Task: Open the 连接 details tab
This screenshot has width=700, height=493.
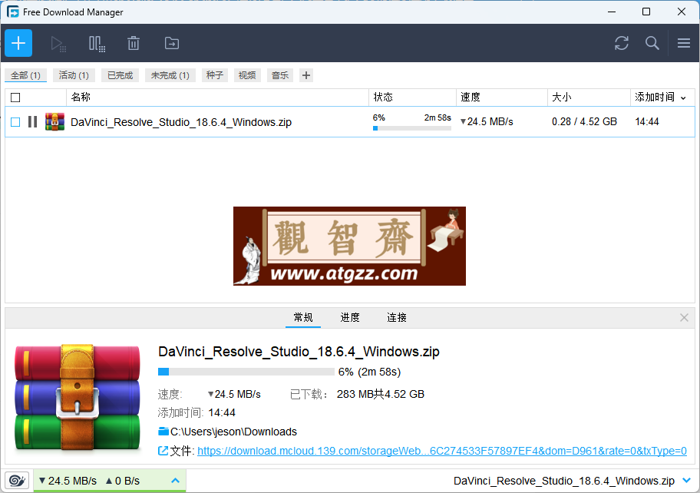Action: [x=397, y=317]
